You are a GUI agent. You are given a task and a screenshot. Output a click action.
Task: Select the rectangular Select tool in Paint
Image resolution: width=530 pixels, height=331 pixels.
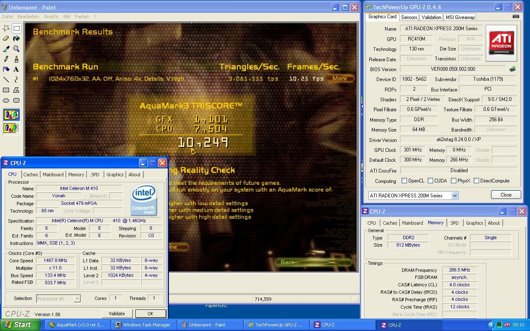pyautogui.click(x=17, y=28)
